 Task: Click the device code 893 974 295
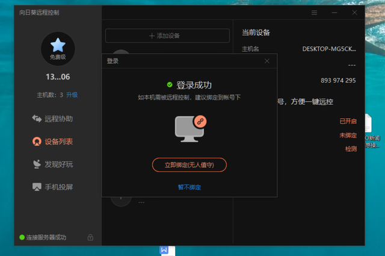point(338,81)
